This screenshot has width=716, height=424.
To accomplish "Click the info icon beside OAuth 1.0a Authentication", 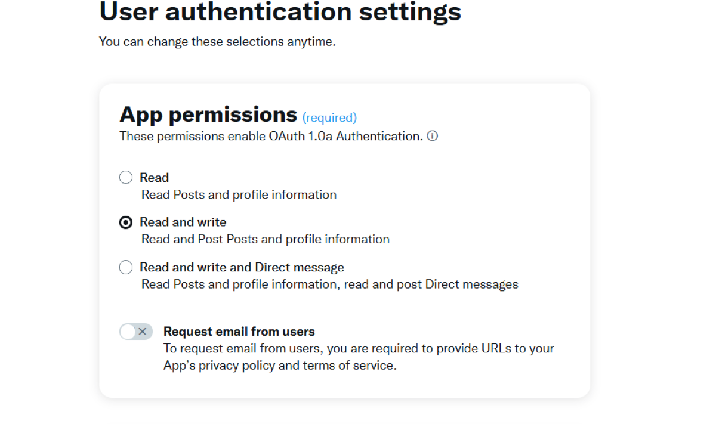I will pos(433,136).
